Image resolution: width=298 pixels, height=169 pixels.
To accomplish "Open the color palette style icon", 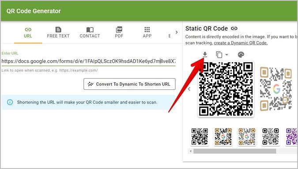I will pyautogui.click(x=241, y=55).
